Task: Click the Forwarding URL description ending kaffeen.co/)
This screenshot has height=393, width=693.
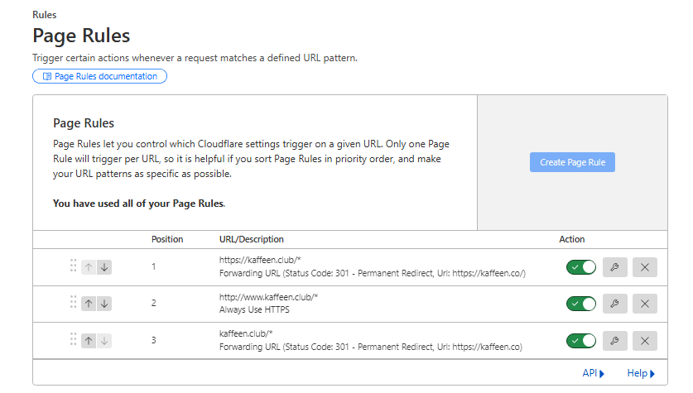Action: coord(373,273)
